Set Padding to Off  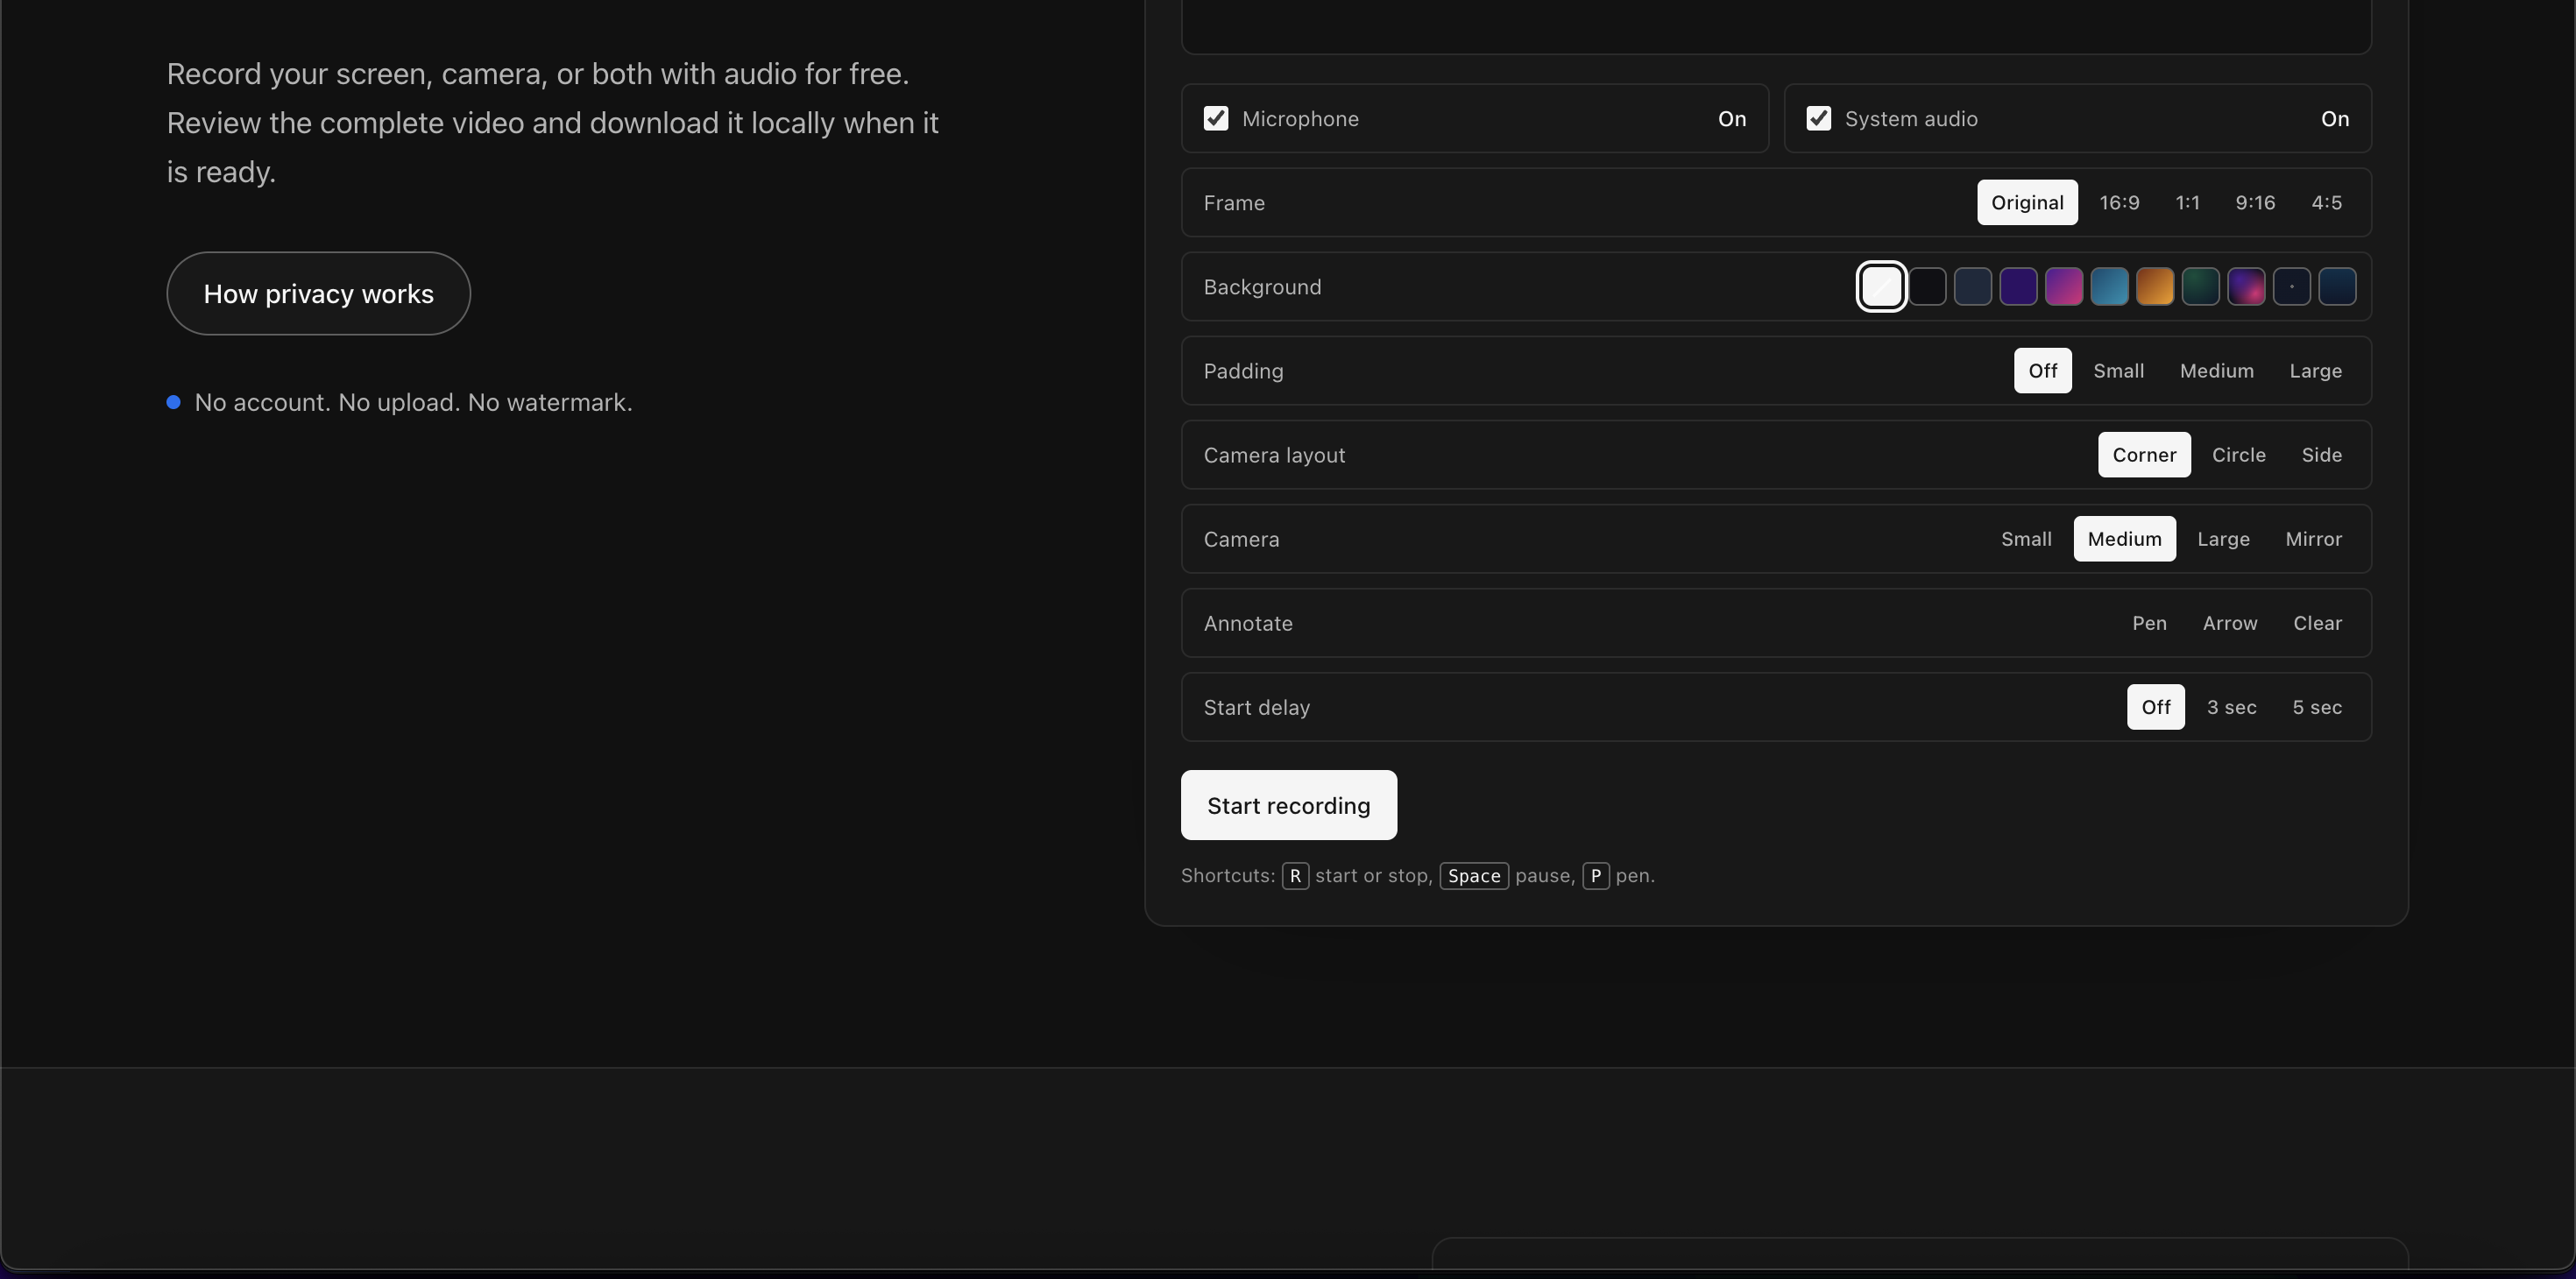click(2042, 371)
